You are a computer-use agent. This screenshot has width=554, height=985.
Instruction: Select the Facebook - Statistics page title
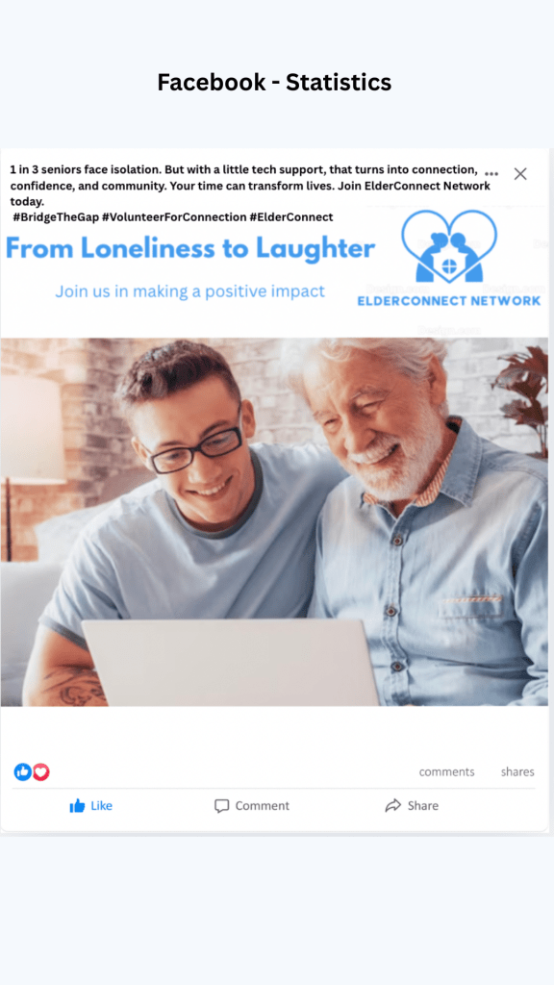click(274, 83)
